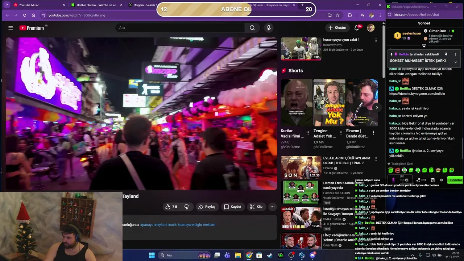
Task: Like the video with 7 B thumbs up
Action: coord(171,207)
